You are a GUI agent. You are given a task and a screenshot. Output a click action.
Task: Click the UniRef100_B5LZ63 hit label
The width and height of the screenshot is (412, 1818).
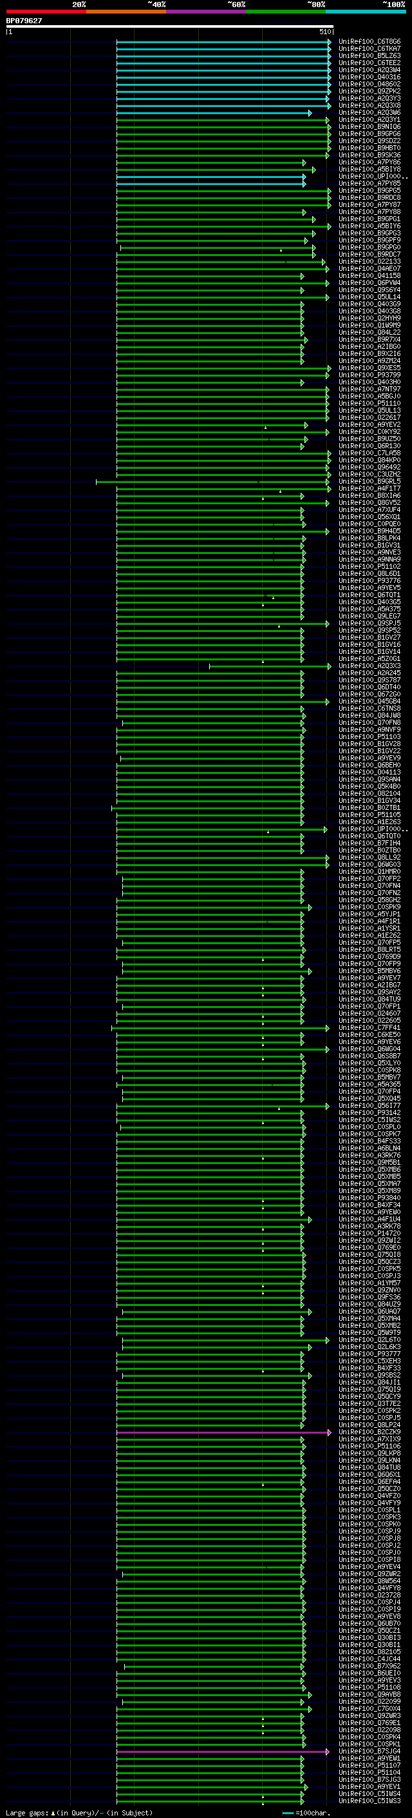tap(370, 55)
